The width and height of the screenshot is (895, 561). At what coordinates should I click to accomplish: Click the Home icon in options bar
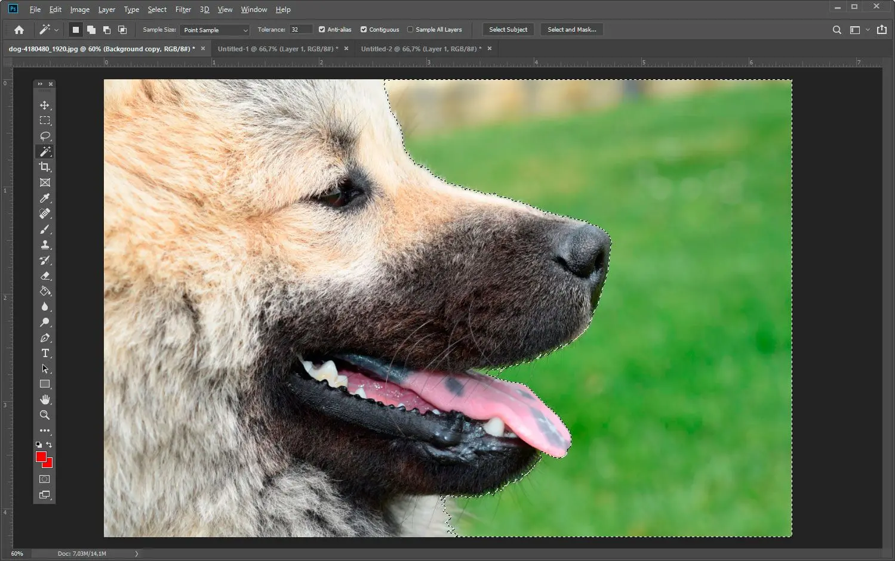pos(19,30)
